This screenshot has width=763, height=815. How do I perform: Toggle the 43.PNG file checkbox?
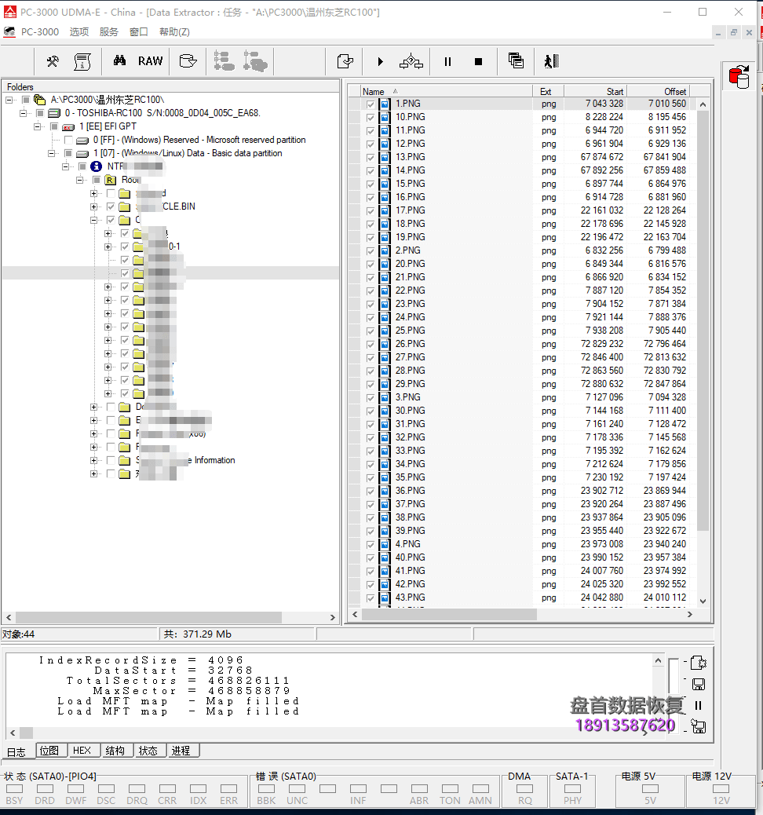pyautogui.click(x=370, y=598)
